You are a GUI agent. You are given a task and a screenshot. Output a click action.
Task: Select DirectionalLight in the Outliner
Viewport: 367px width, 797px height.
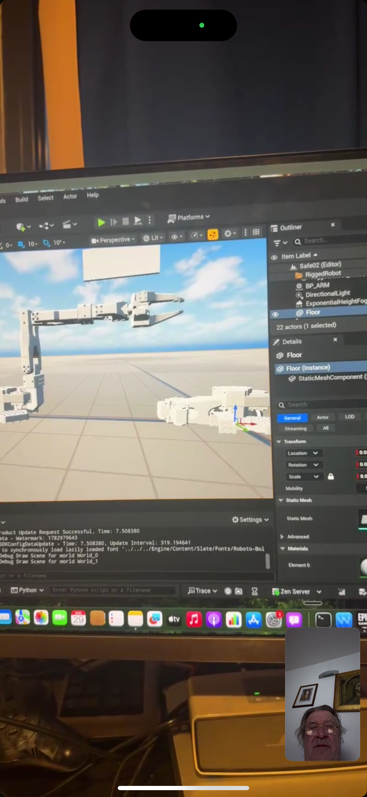328,294
